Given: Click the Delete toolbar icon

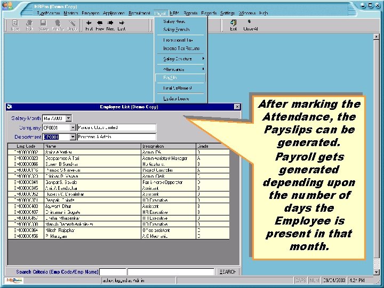Looking at the screenshot, I should click(x=58, y=25).
